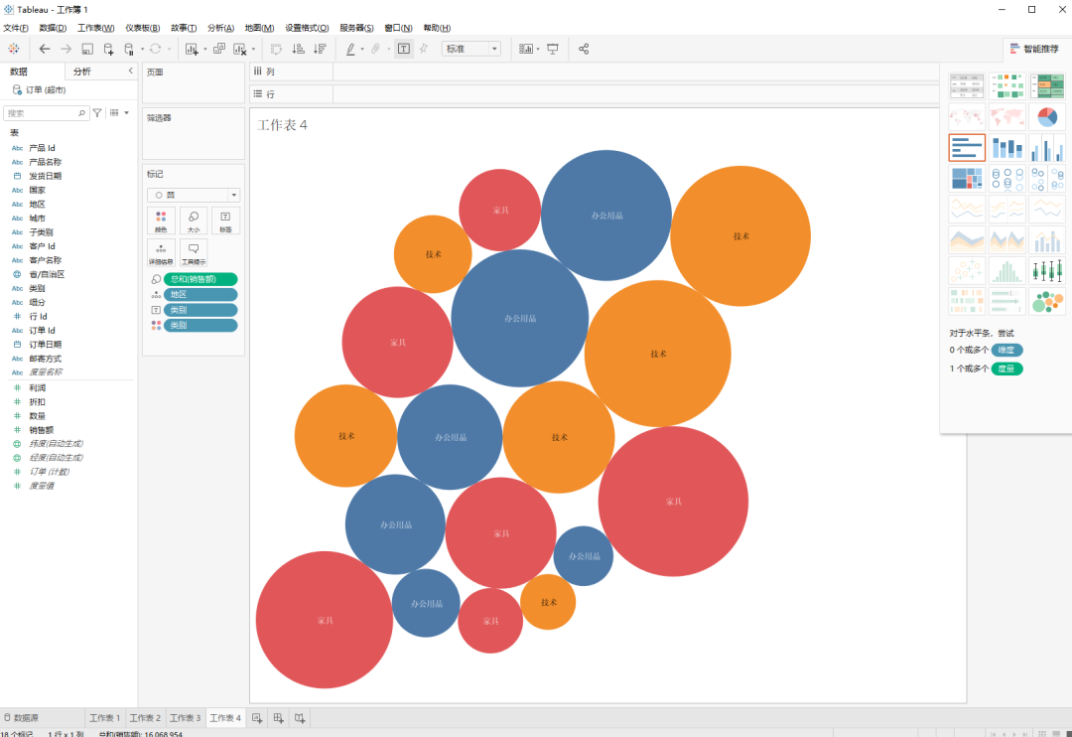The width and height of the screenshot is (1072, 737).
Task: Click the clear sheet icon
Action: [239, 49]
